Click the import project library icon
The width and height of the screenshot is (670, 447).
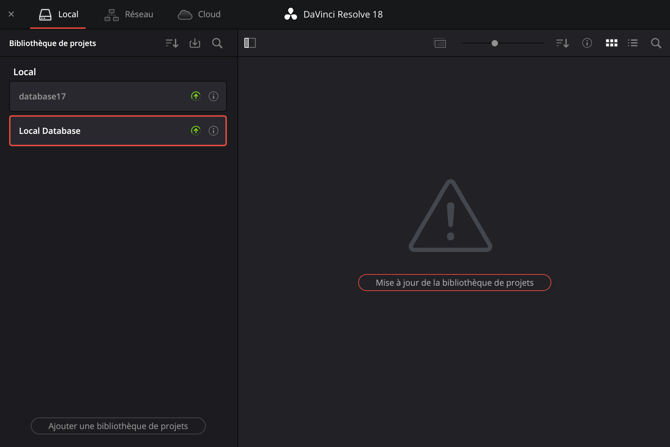tap(195, 43)
